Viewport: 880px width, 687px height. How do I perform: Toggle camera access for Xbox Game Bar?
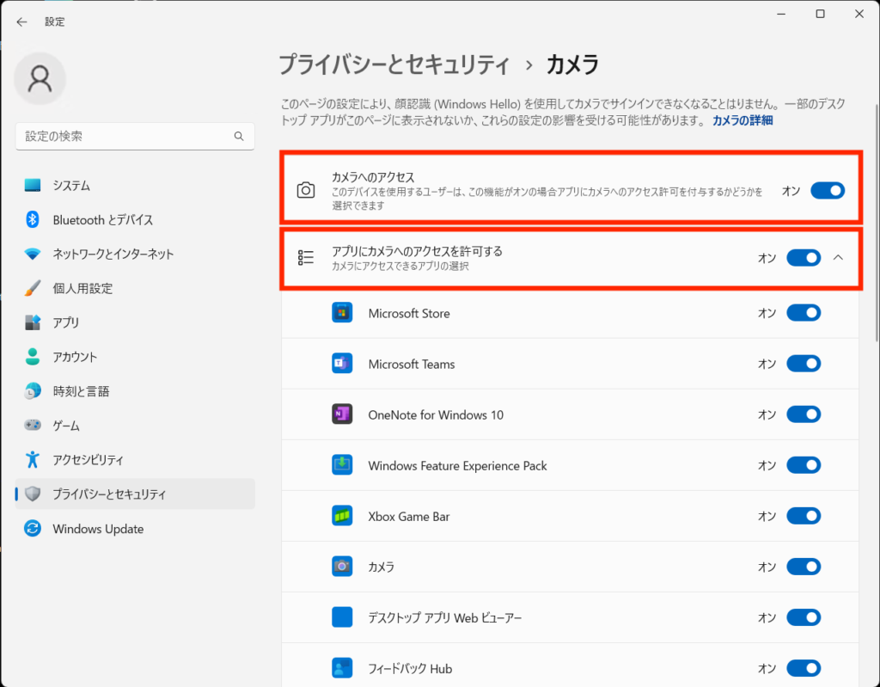click(x=804, y=516)
